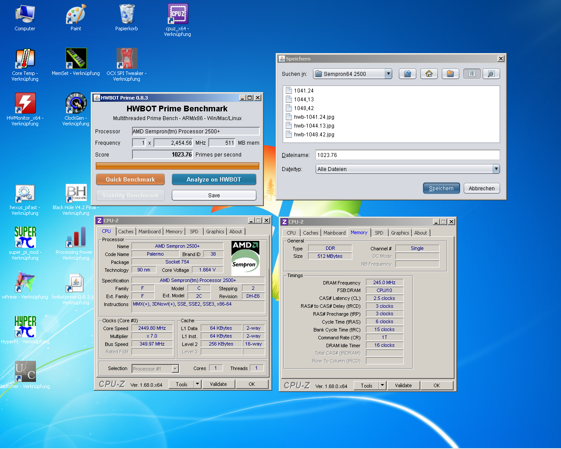561x449 pixels.
Task: Switch to details view in Speichern dialog
Action: [491, 74]
